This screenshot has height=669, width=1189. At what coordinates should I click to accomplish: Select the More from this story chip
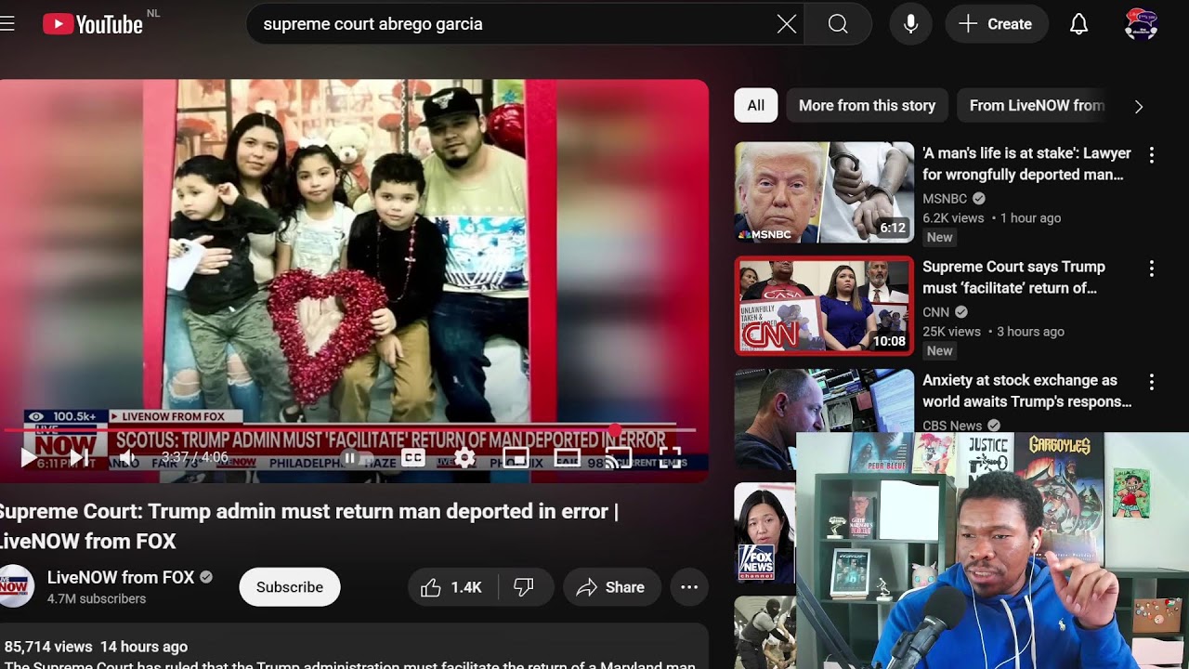tap(868, 106)
